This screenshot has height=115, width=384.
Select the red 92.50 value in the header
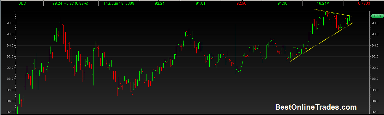click(241, 3)
